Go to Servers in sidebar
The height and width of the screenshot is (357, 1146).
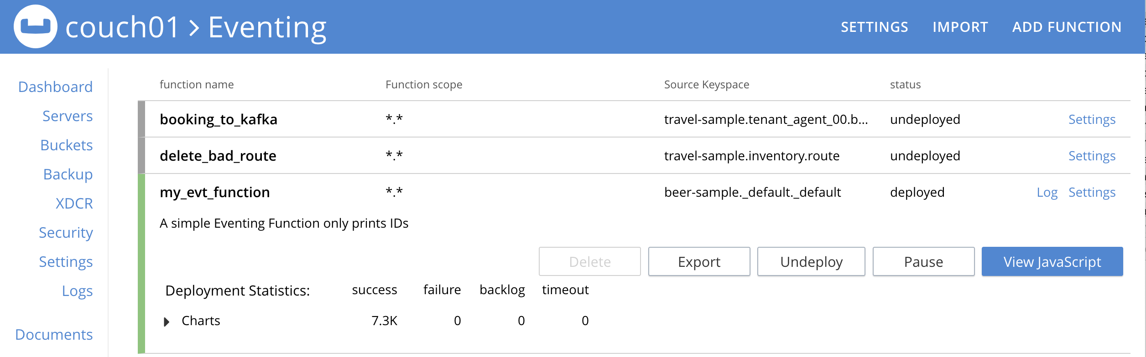68,116
